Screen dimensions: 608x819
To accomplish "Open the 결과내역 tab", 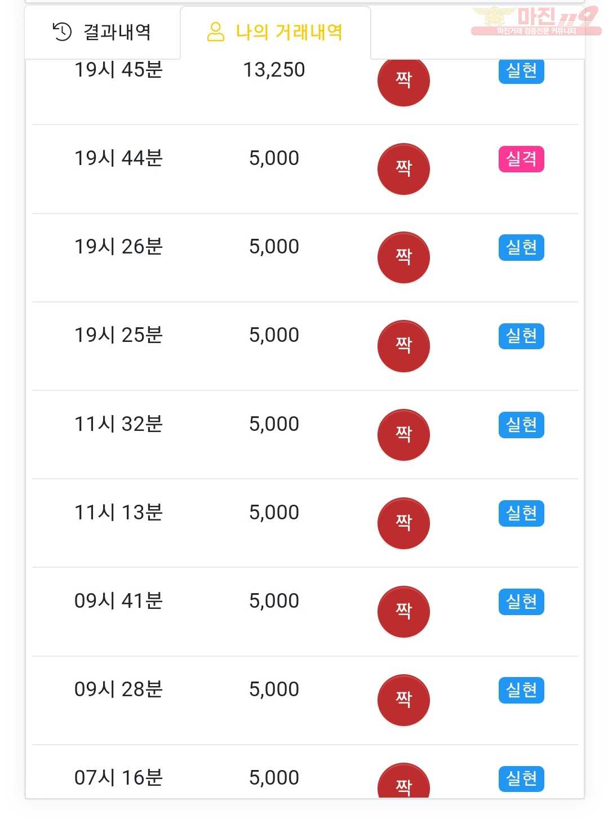I will 102,32.
